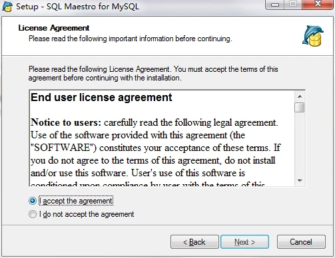Click the license scrollbar thumb
The height and width of the screenshot is (258, 335).
coord(300,108)
